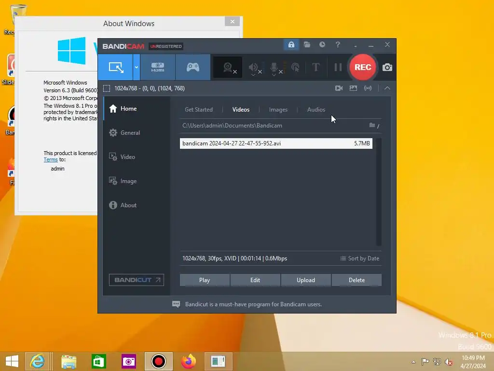This screenshot has height=371, width=494.
Task: Click the 1024x768 area size text
Action: coord(150,88)
